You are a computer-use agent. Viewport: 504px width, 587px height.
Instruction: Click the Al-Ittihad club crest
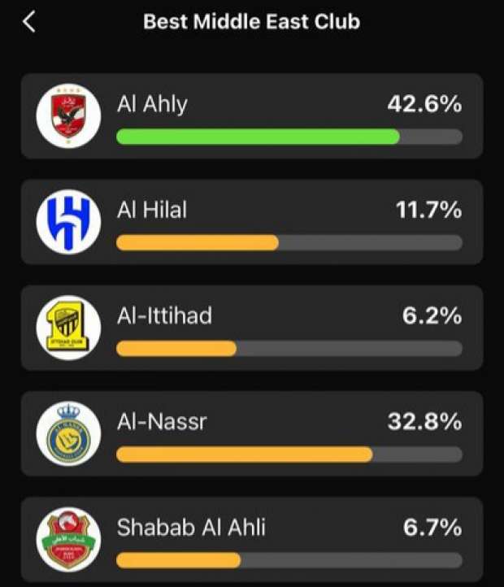[x=68, y=328]
